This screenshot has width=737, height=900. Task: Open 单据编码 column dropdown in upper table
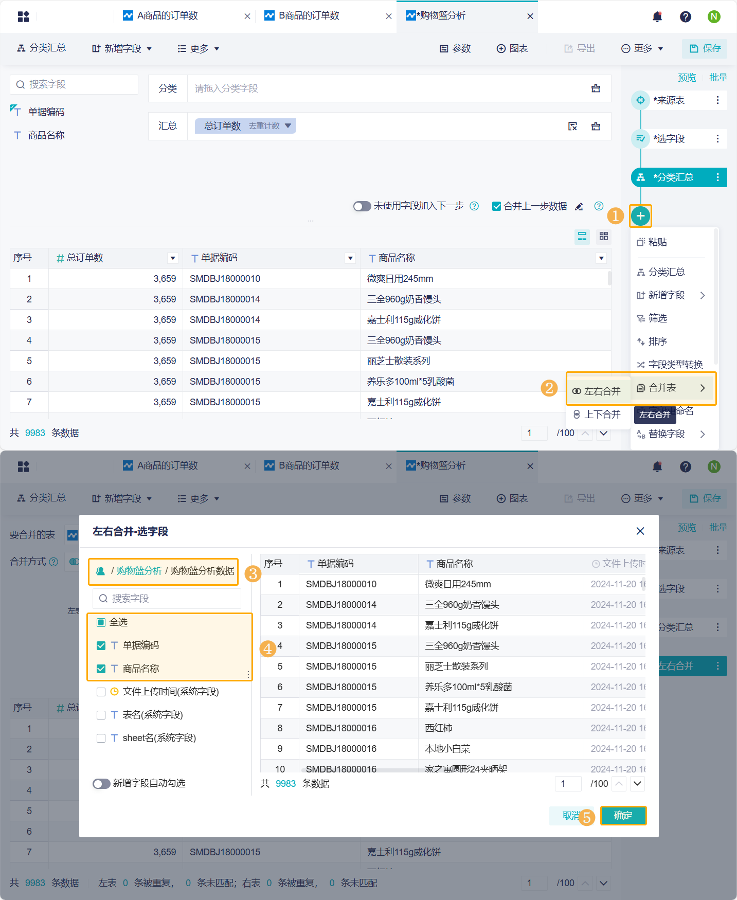point(350,258)
